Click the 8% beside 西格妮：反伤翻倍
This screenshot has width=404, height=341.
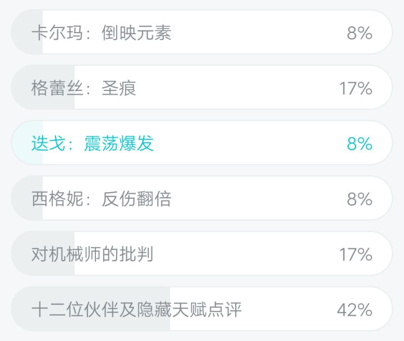click(360, 199)
